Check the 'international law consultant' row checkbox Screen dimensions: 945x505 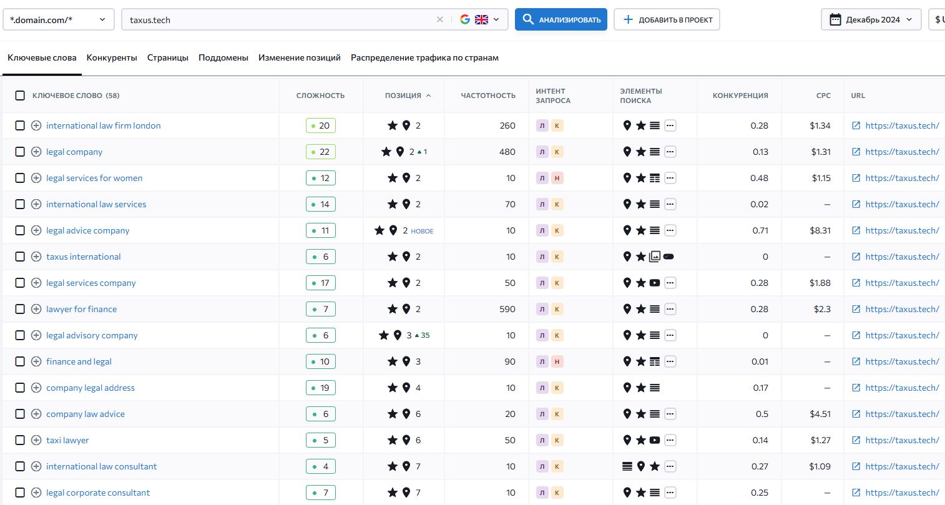click(x=20, y=466)
